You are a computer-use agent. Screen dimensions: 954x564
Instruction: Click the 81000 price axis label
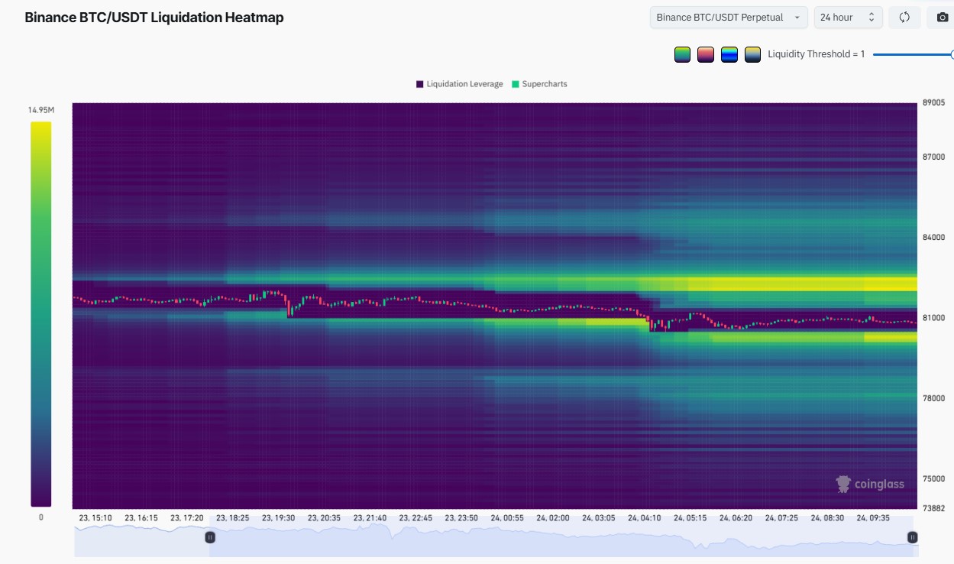pos(933,318)
